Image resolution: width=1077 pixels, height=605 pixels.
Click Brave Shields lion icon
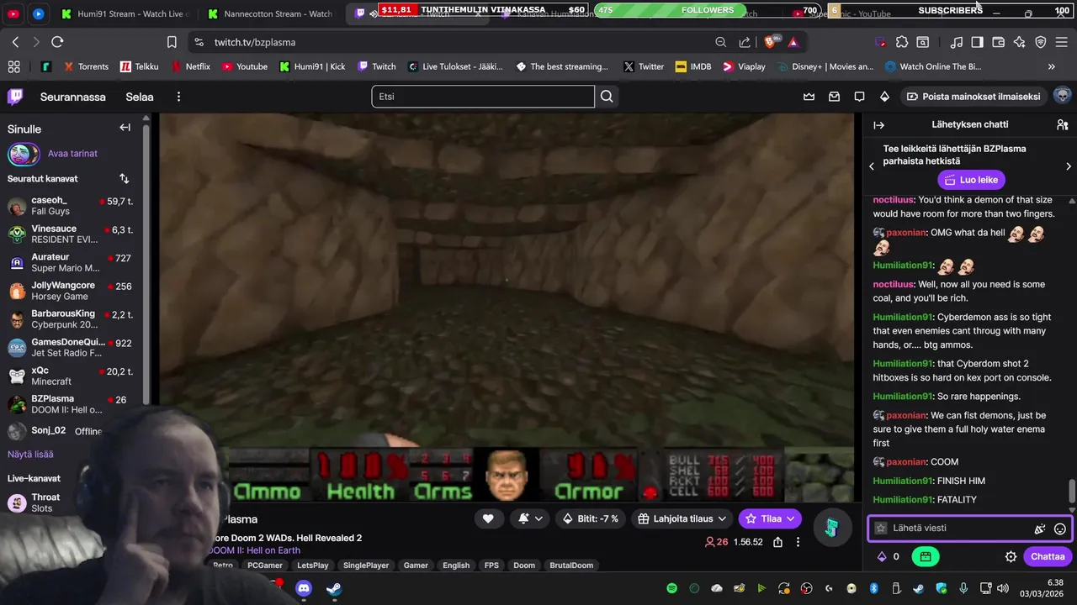pos(770,42)
